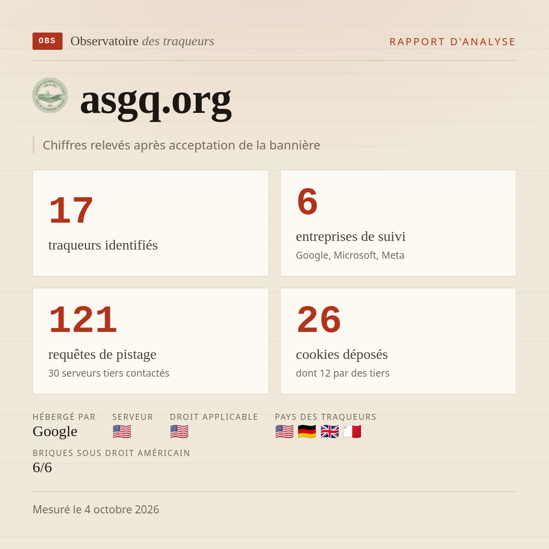
Task: Click the 'Serveur' label
Action: point(133,417)
